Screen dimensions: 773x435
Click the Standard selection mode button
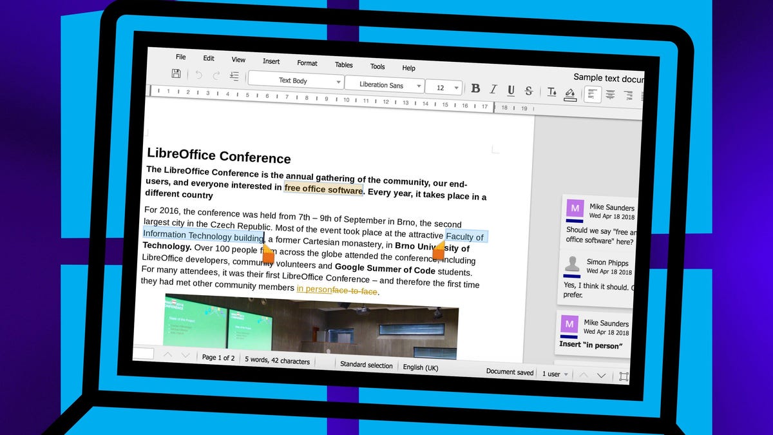pyautogui.click(x=367, y=365)
